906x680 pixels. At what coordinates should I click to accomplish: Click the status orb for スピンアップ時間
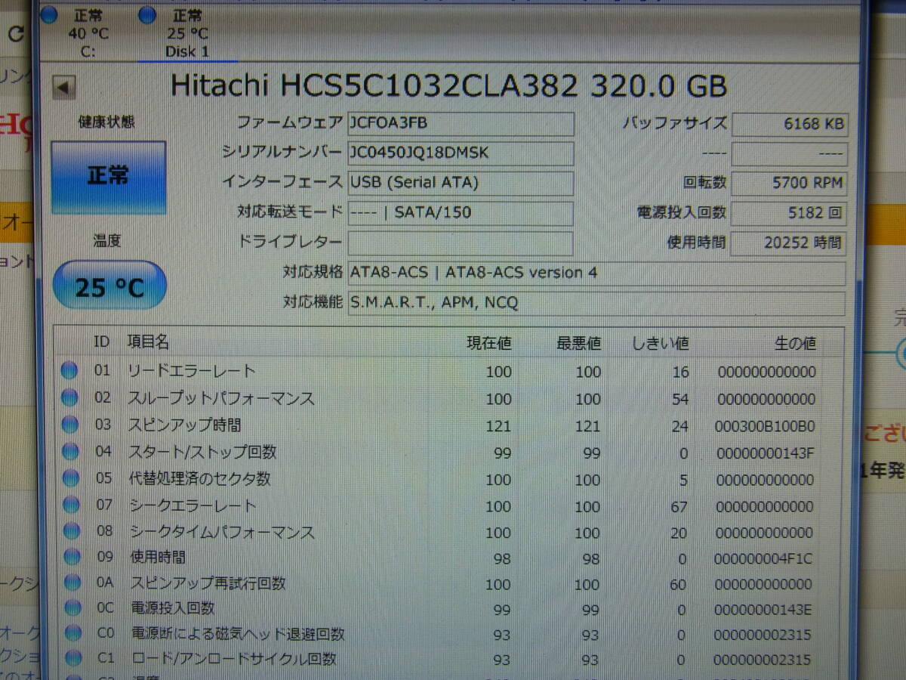point(69,425)
